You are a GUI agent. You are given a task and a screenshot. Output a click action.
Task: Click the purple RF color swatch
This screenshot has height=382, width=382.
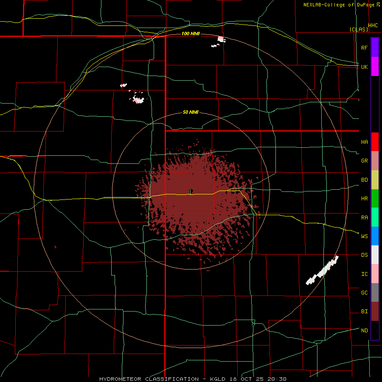coord(375,47)
